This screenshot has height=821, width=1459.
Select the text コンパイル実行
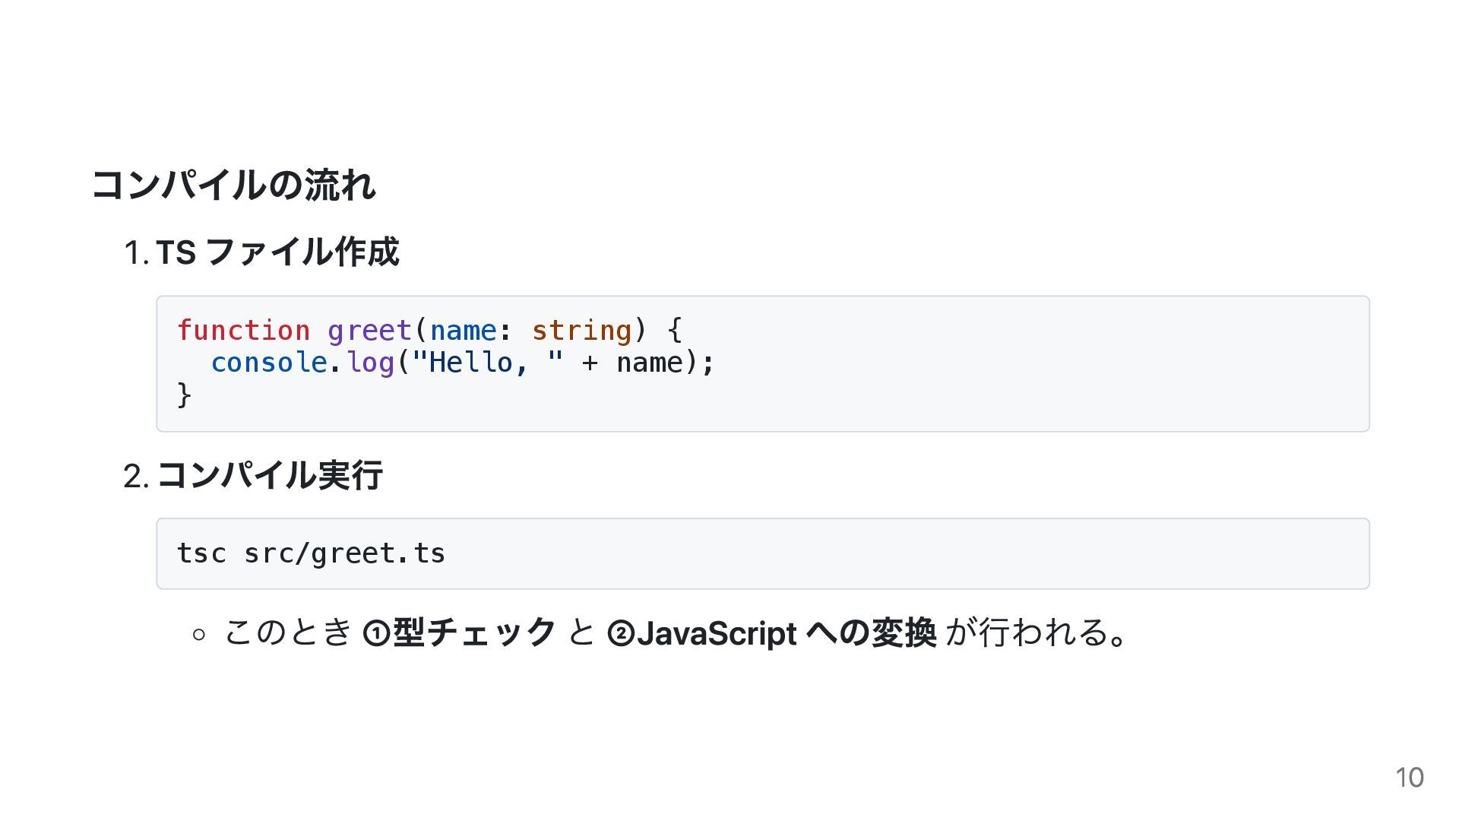point(269,475)
